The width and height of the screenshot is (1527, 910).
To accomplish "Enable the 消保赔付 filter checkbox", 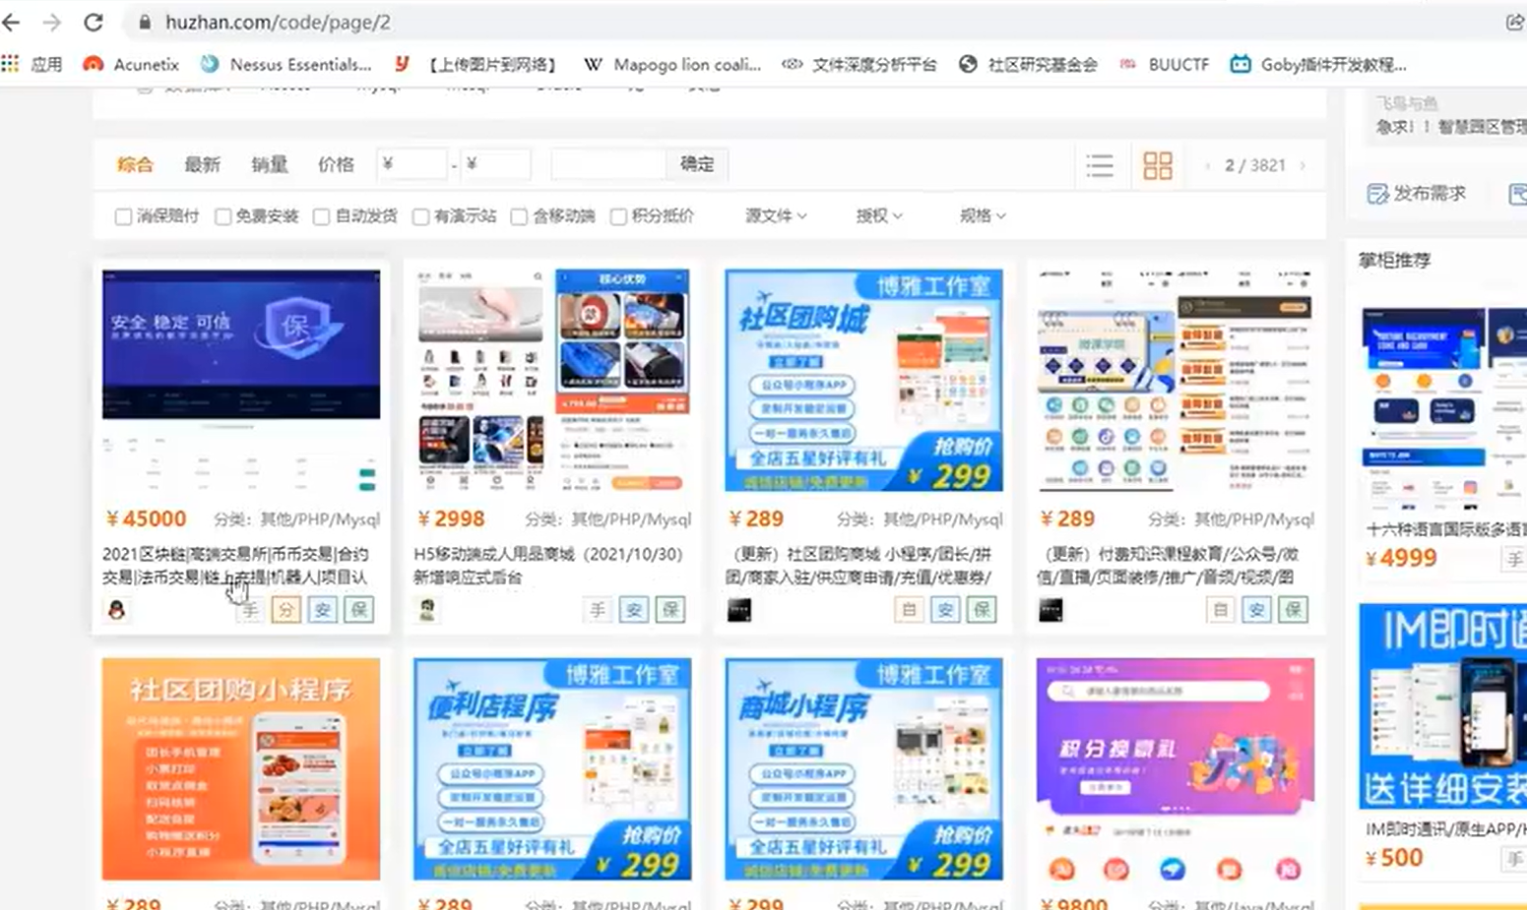I will click(123, 216).
